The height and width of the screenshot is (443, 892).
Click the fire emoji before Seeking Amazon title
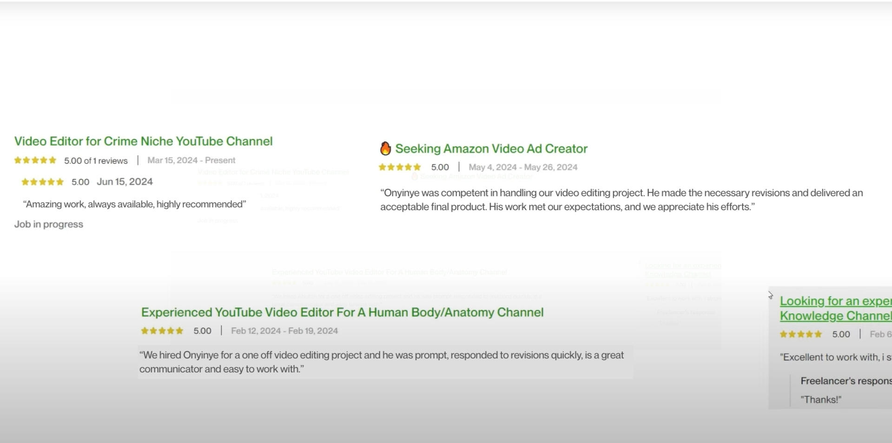point(385,149)
